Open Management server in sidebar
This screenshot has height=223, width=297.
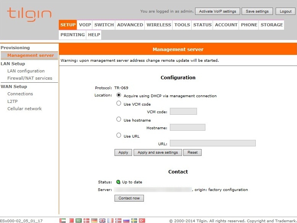(x=30, y=55)
